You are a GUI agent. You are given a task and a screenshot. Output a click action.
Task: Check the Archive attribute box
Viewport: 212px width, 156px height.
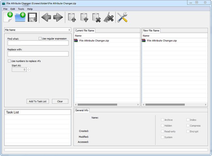(163, 120)
